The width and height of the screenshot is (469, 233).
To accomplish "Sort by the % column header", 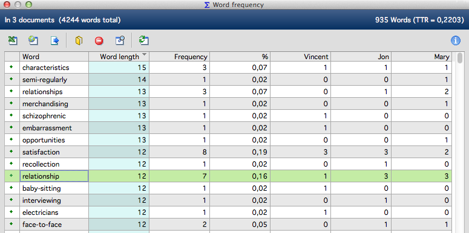I will click(240, 57).
